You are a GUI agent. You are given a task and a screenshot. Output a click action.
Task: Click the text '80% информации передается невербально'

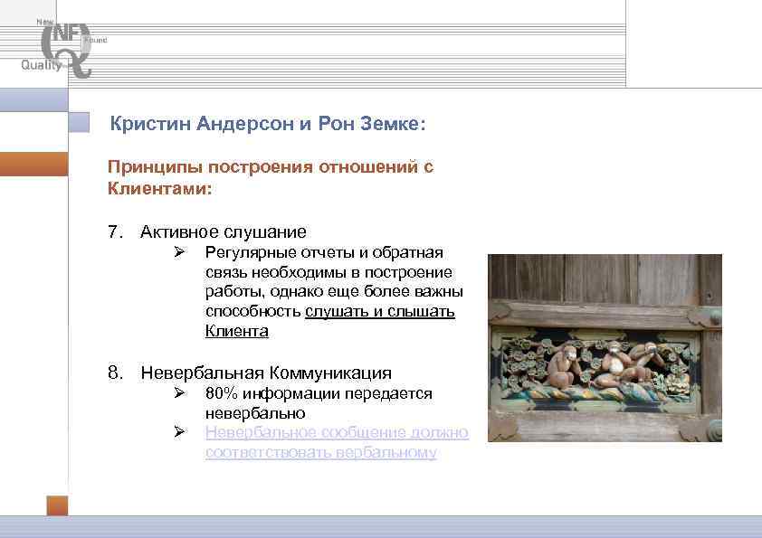(x=319, y=403)
